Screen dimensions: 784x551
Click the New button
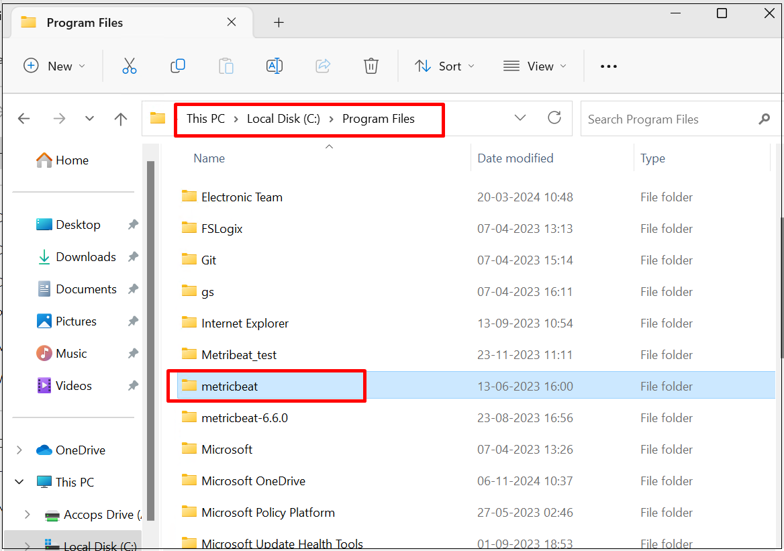tap(54, 66)
